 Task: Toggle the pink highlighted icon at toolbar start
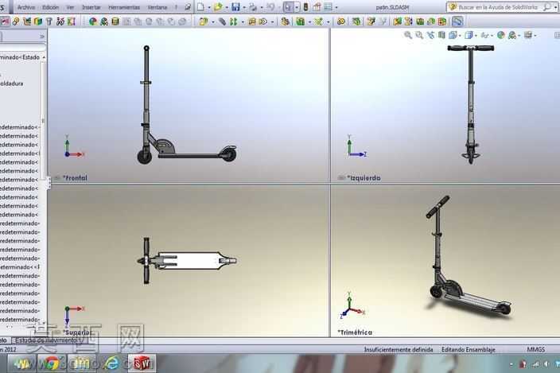[x=5, y=21]
